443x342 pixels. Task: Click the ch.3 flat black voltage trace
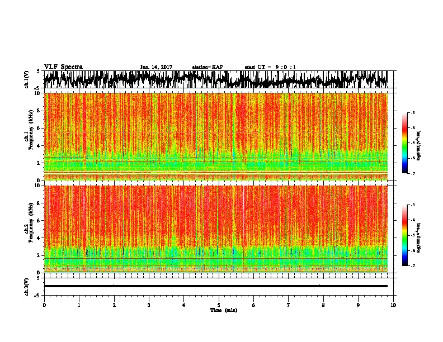(215, 286)
